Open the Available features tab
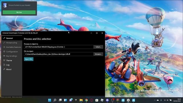 coord(12,47)
